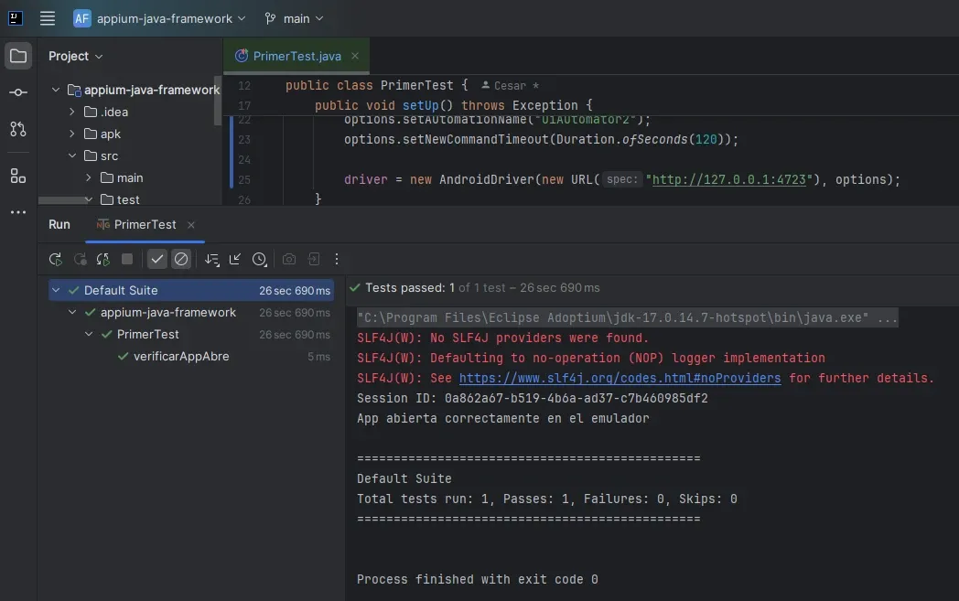The height and width of the screenshot is (601, 959).
Task: Close the PrimerTest.java editor tab
Action: (x=355, y=56)
